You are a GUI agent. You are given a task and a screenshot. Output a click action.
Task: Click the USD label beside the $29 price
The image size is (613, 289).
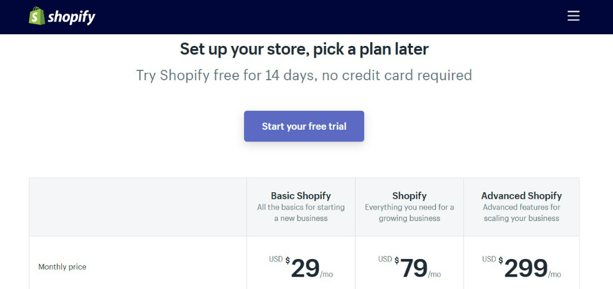(276, 259)
